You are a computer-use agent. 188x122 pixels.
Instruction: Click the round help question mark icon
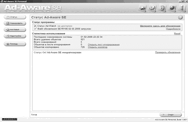point(180,17)
